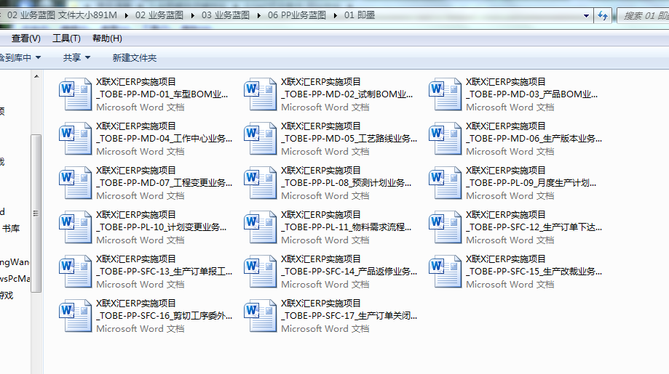This screenshot has height=374, width=669.
Task: Expand the arrow after 06 PP业务蓝图 in breadcrumb
Action: click(338, 15)
